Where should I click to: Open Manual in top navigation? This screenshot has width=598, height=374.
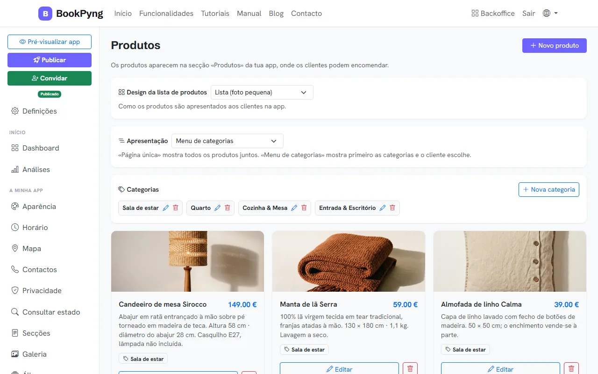click(x=249, y=14)
